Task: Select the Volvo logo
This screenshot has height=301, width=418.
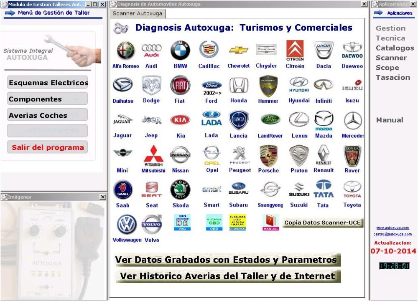Action: pyautogui.click(x=151, y=224)
